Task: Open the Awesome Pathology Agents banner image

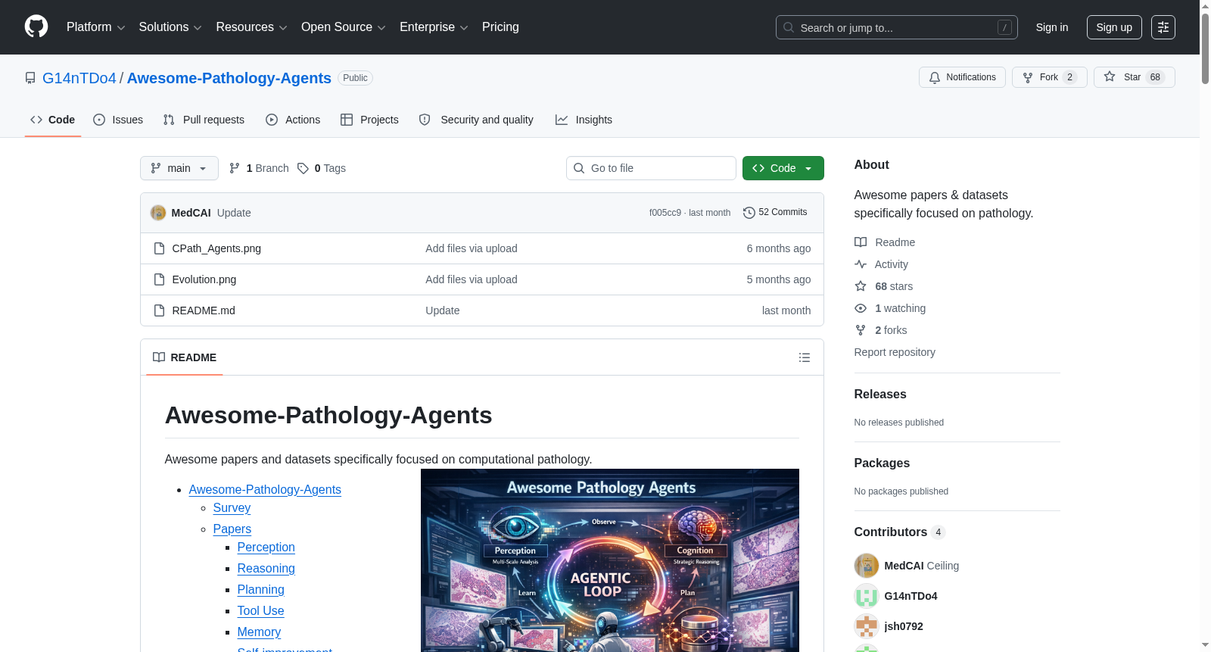Action: tap(610, 560)
